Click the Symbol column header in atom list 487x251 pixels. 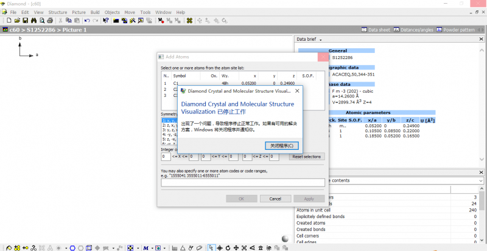(186, 76)
